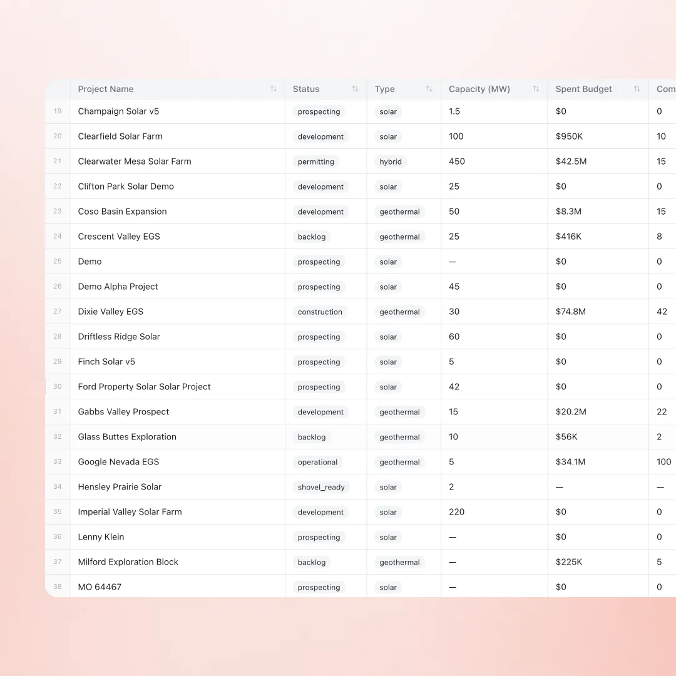Open Clearwater Mesa Solar Farm row

135,161
